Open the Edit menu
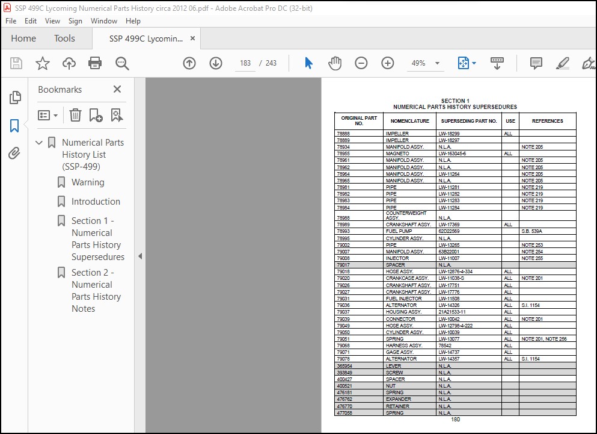The width and height of the screenshot is (597, 434). tap(31, 21)
